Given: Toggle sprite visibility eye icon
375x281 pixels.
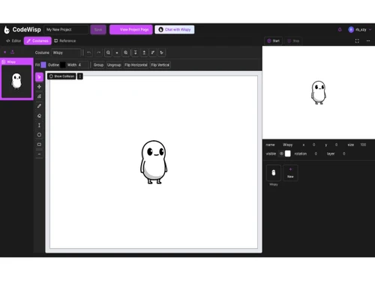Looking at the screenshot, I should point(281,154).
